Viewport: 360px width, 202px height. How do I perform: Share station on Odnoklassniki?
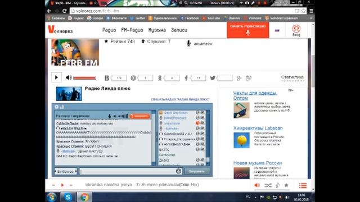click(x=160, y=78)
